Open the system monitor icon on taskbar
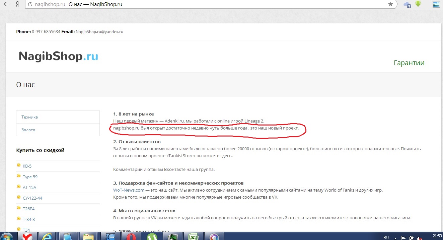 pyautogui.click(x=172, y=236)
